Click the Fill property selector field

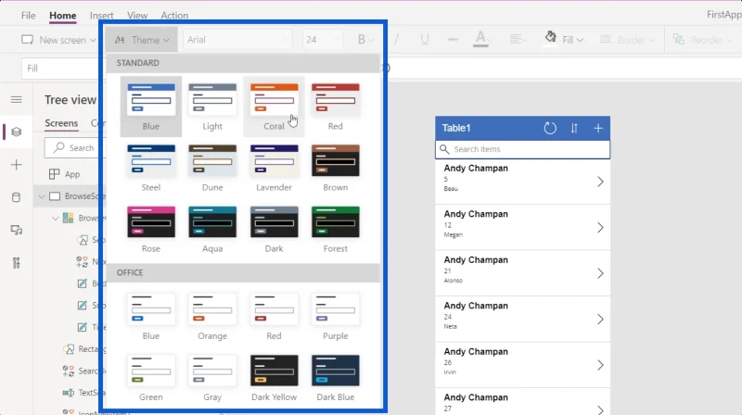60,69
